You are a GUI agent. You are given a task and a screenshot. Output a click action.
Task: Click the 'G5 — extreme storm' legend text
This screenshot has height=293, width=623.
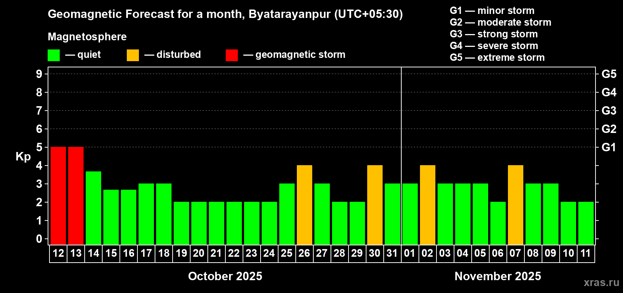point(497,58)
